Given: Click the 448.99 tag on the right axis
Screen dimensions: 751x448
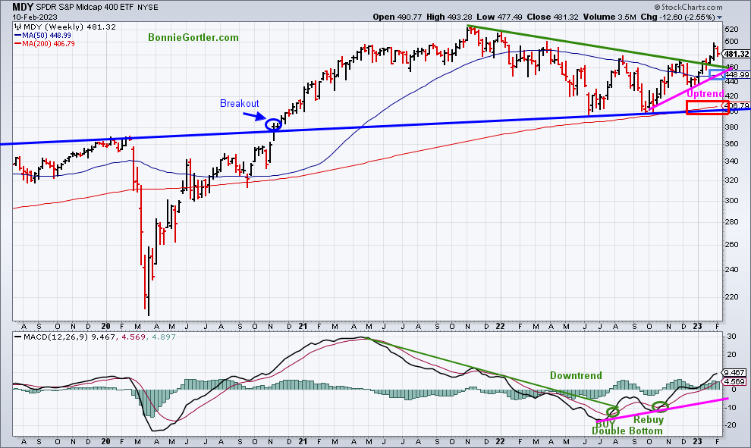Looking at the screenshot, I should tap(737, 74).
